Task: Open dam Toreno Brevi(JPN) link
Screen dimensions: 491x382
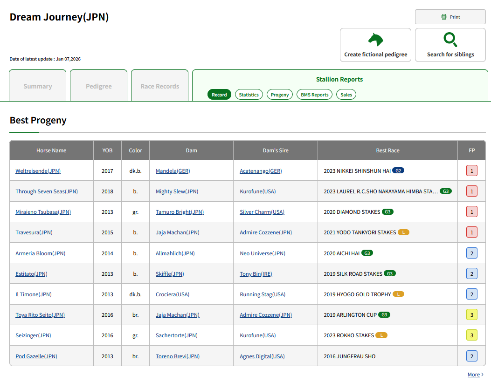Action: coord(178,356)
